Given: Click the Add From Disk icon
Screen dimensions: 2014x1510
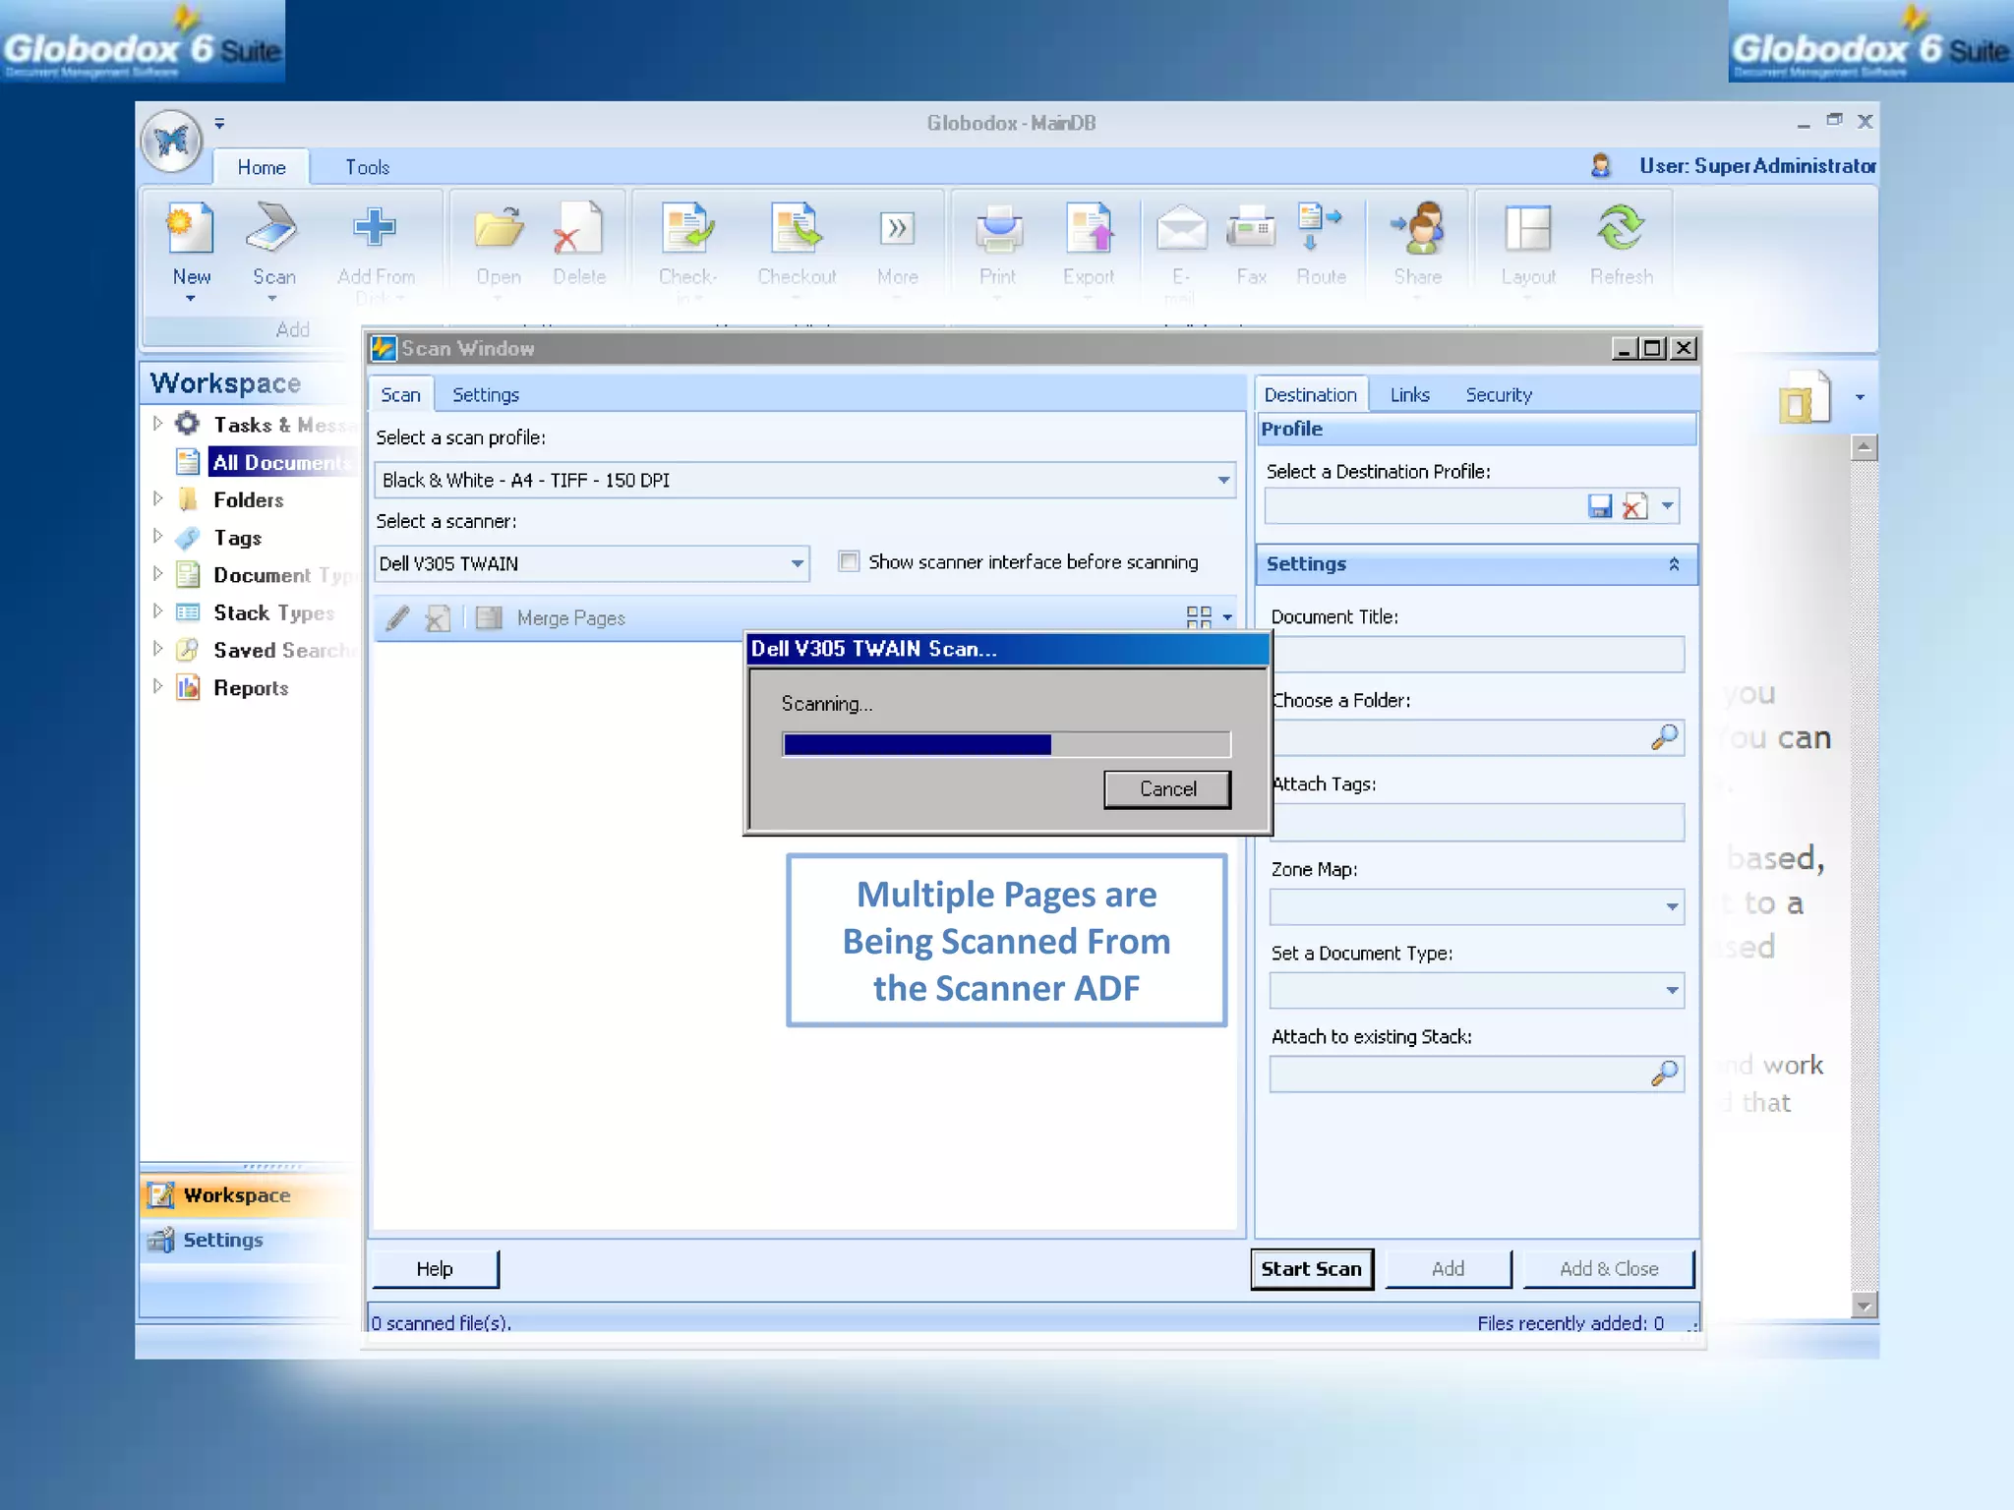Looking at the screenshot, I should [375, 229].
